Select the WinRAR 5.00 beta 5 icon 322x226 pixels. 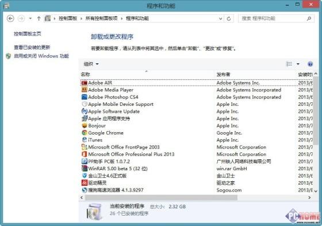click(84, 168)
